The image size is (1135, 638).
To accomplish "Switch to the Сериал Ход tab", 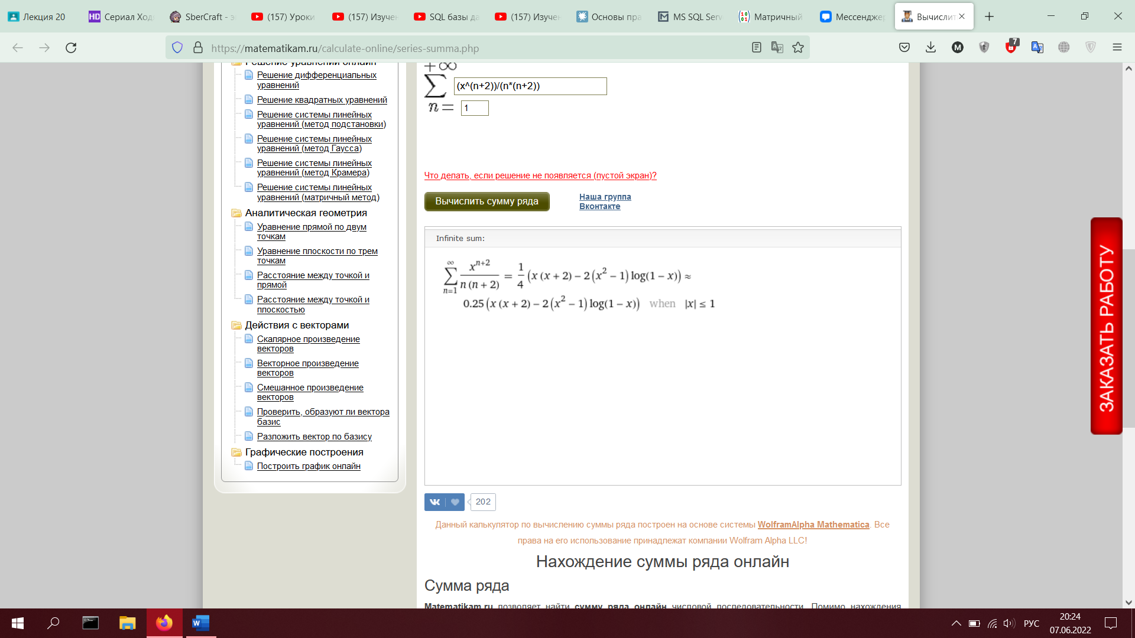I will pyautogui.click(x=121, y=17).
